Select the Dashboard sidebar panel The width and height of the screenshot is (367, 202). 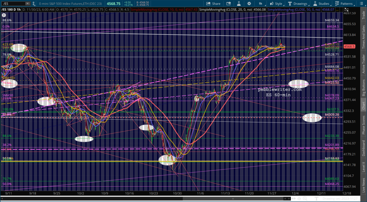pos(363,149)
